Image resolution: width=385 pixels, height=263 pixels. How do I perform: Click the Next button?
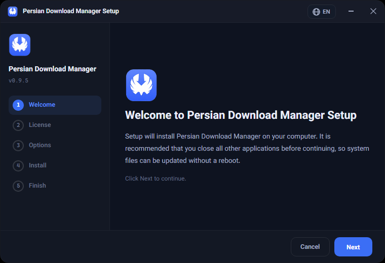click(x=353, y=247)
